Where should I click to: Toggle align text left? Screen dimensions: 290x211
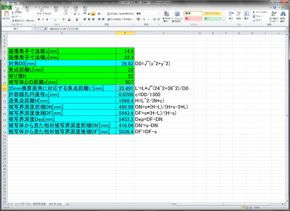85,19
